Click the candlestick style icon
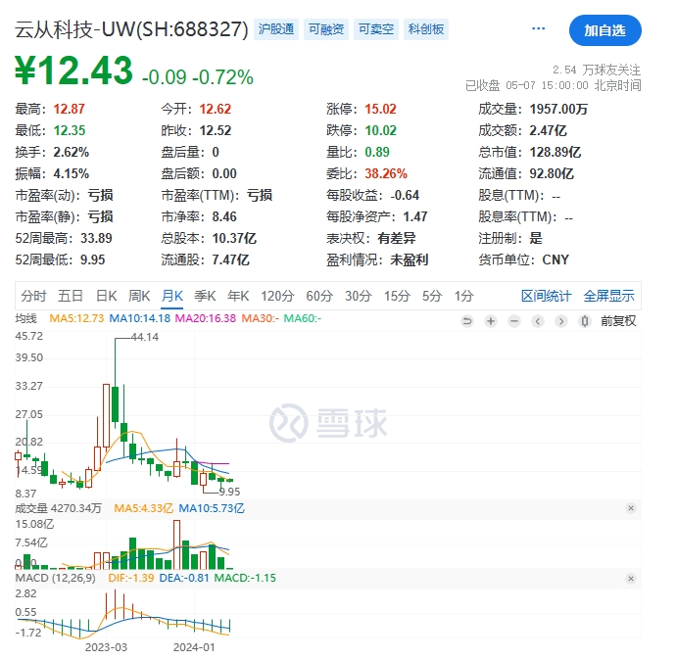Viewport: 676px width, 660px height. tap(585, 321)
